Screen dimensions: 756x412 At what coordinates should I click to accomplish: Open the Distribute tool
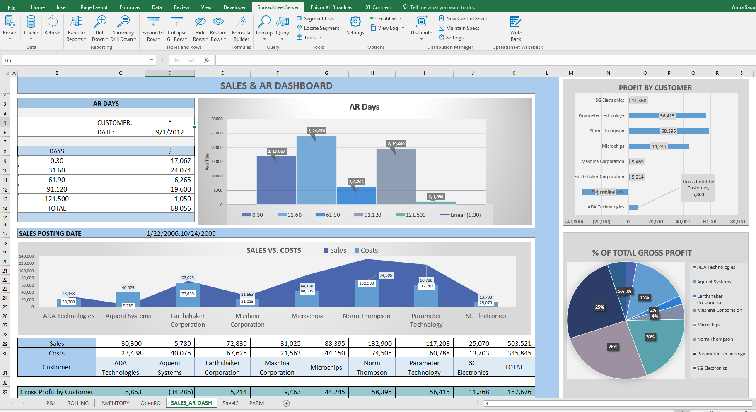tap(421, 23)
